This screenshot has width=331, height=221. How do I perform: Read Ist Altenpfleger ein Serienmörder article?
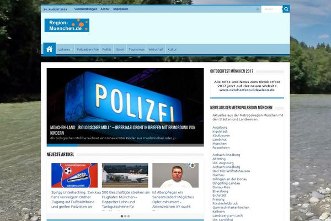[173, 199]
